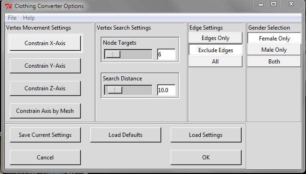Click Save Current Settings button
306x174 pixels.
[45, 135]
